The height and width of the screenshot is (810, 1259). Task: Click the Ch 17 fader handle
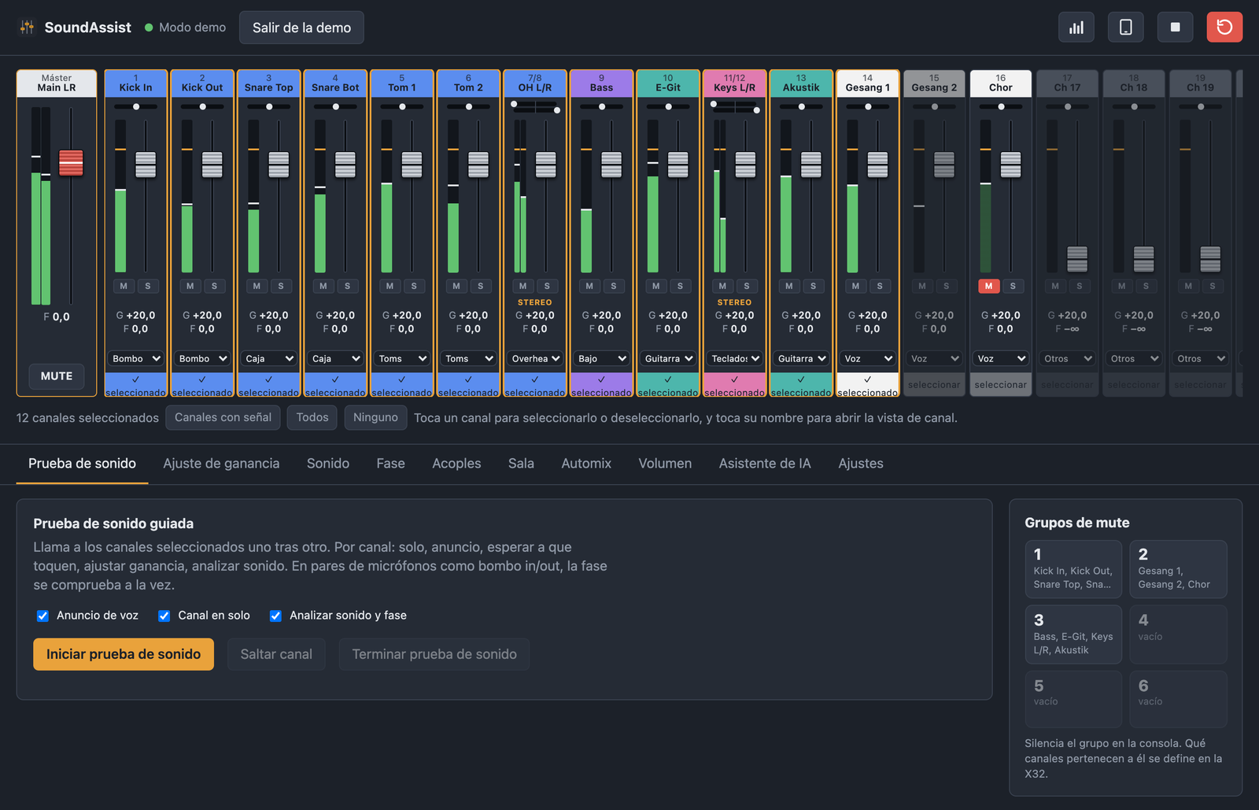tap(1077, 259)
